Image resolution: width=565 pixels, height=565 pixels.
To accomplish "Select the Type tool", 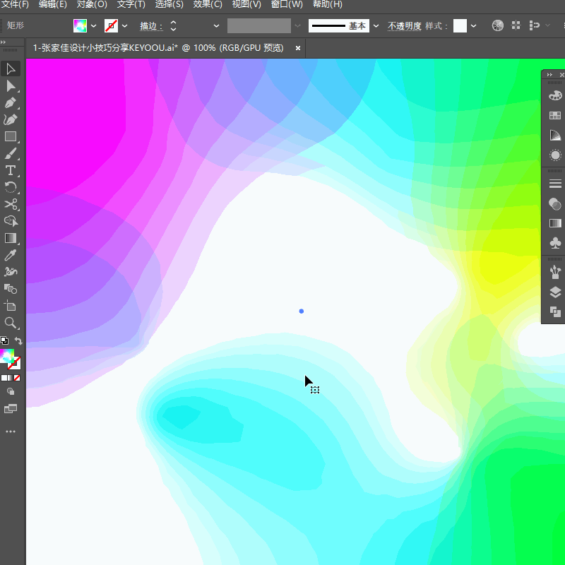I will pyautogui.click(x=11, y=170).
